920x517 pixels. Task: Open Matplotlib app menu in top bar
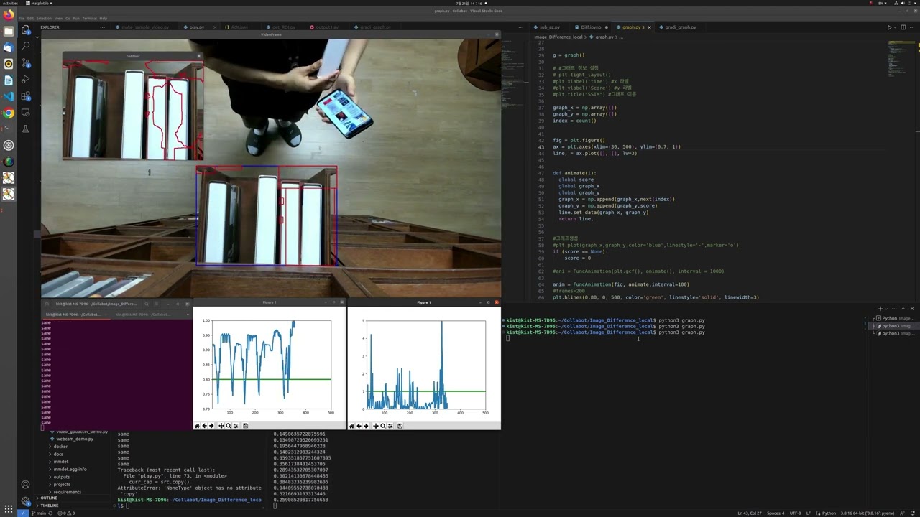(40, 3)
